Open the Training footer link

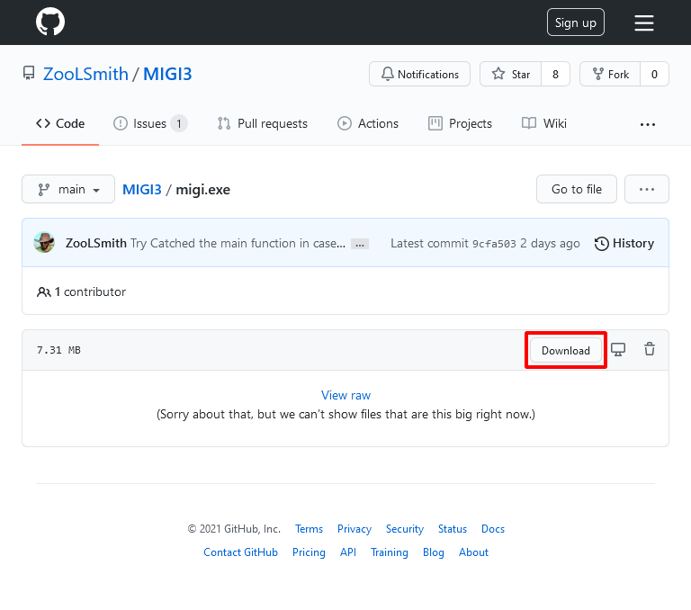pos(390,552)
